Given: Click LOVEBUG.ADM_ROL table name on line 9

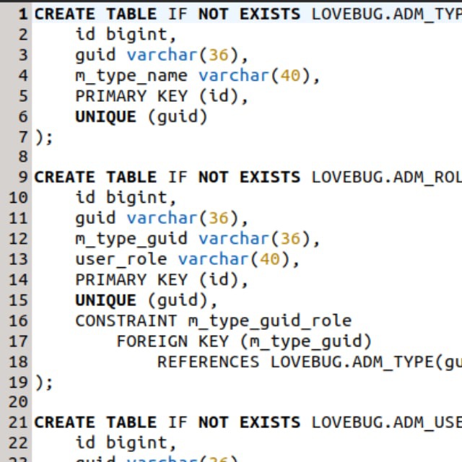Looking at the screenshot, I should [x=387, y=178].
